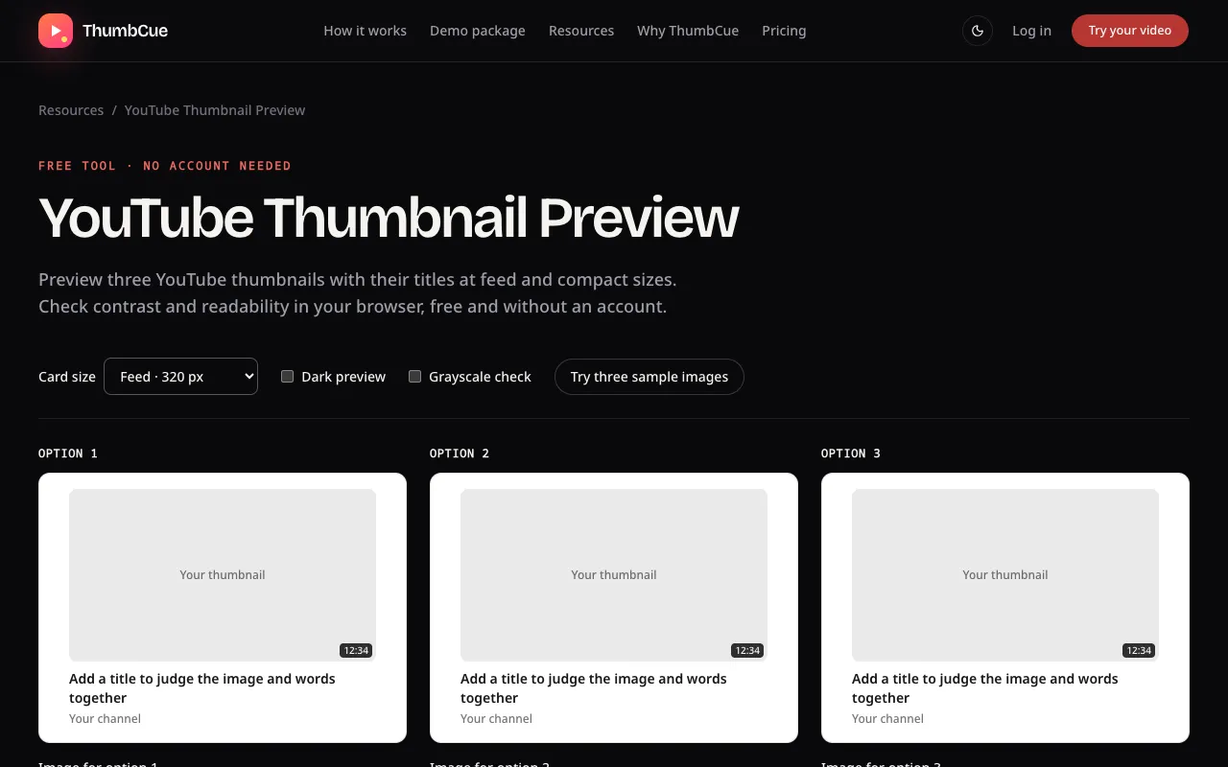Click the Try your video button
The image size is (1228, 767).
[1130, 31]
